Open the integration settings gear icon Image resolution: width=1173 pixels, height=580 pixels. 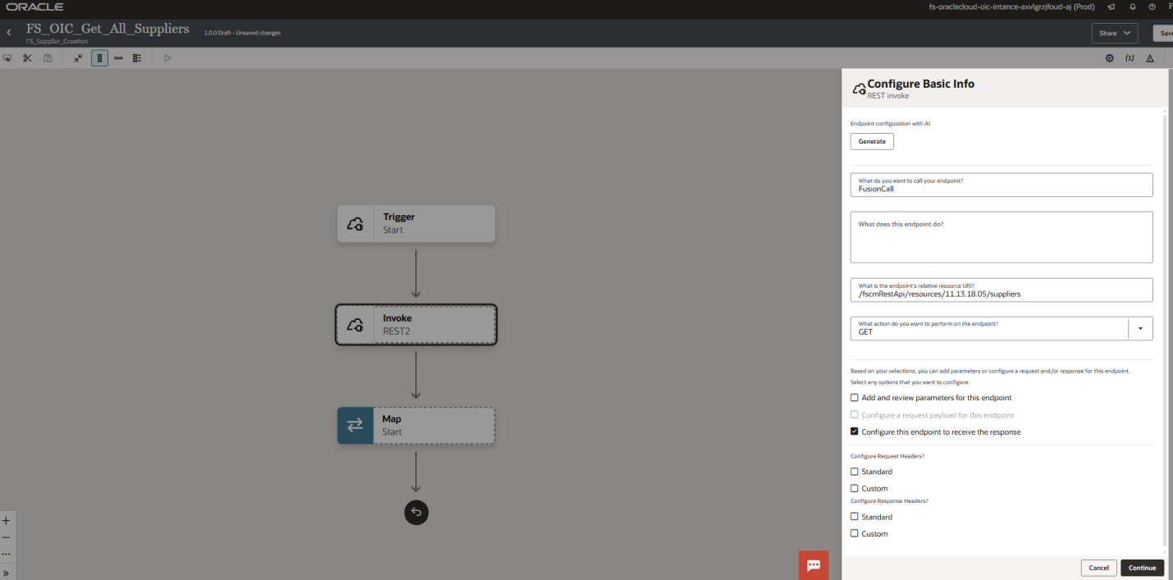click(x=1110, y=58)
